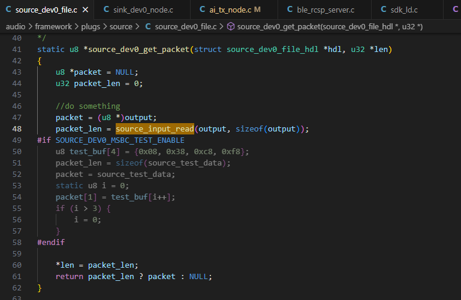The height and width of the screenshot is (300, 461).
Task: Open the source_dev0_get_packet breadcrumb symbol
Action: (x=330, y=27)
